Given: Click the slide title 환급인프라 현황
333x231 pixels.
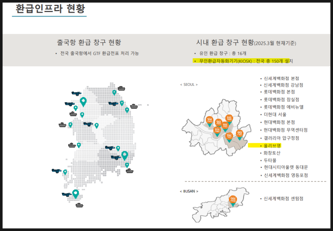Looking at the screenshot, I should click(x=50, y=9).
